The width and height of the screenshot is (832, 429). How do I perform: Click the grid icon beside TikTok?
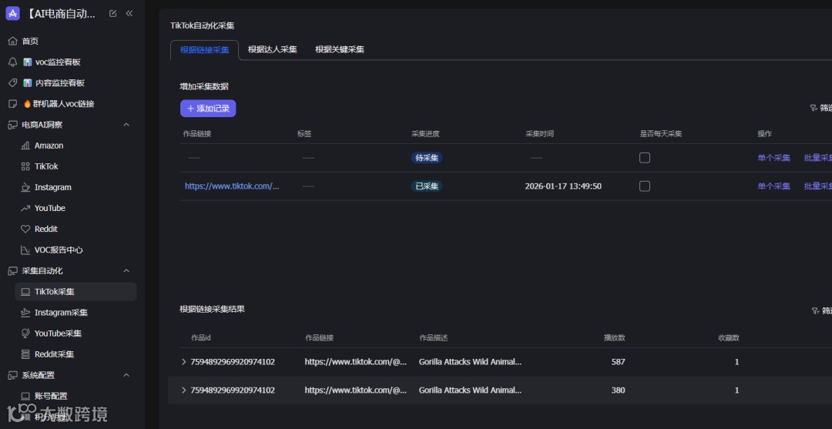25,166
